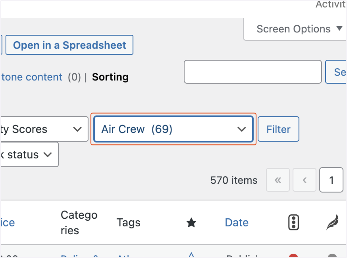Viewport: 347px width, 258px height.
Task: Edit the current page number box
Action: (331, 180)
